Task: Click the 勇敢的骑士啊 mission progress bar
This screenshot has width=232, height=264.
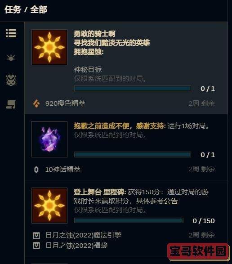Action: pyautogui.click(x=133, y=89)
